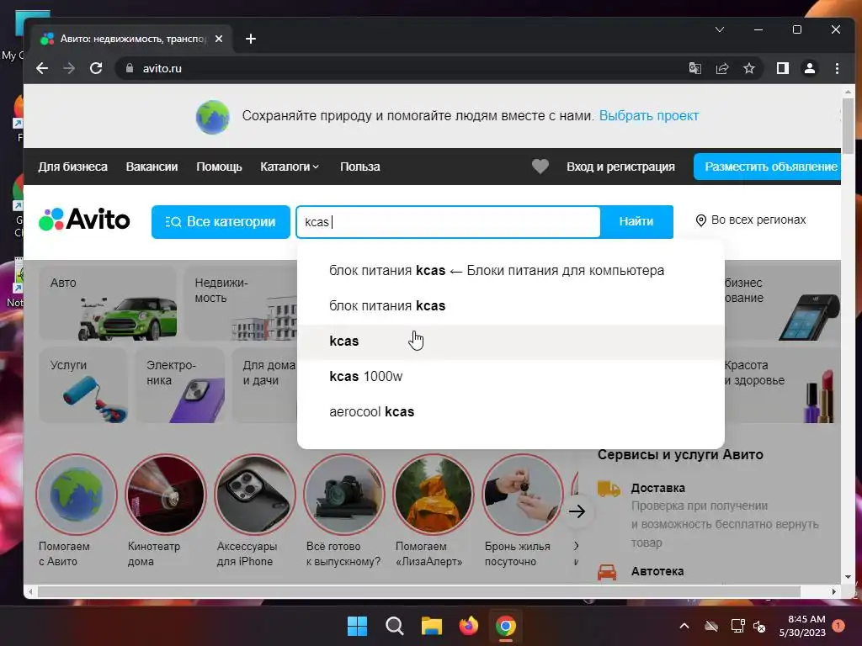The height and width of the screenshot is (646, 862).
Task: Open the Аксессуары для iPhone story
Action: [254, 511]
